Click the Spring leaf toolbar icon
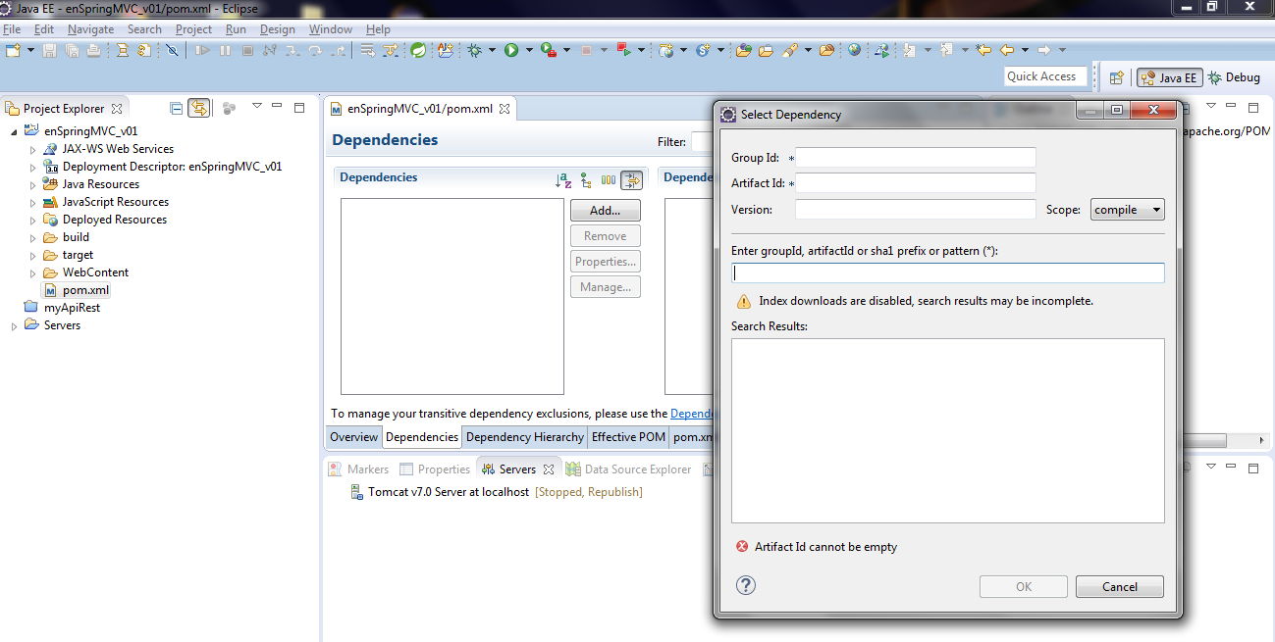1275x642 pixels. click(x=418, y=50)
